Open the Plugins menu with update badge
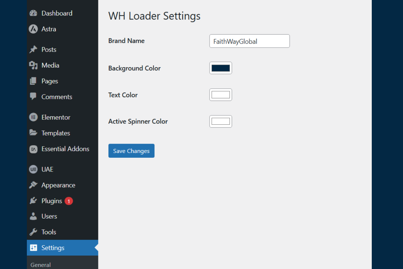403x269 pixels. click(52, 201)
